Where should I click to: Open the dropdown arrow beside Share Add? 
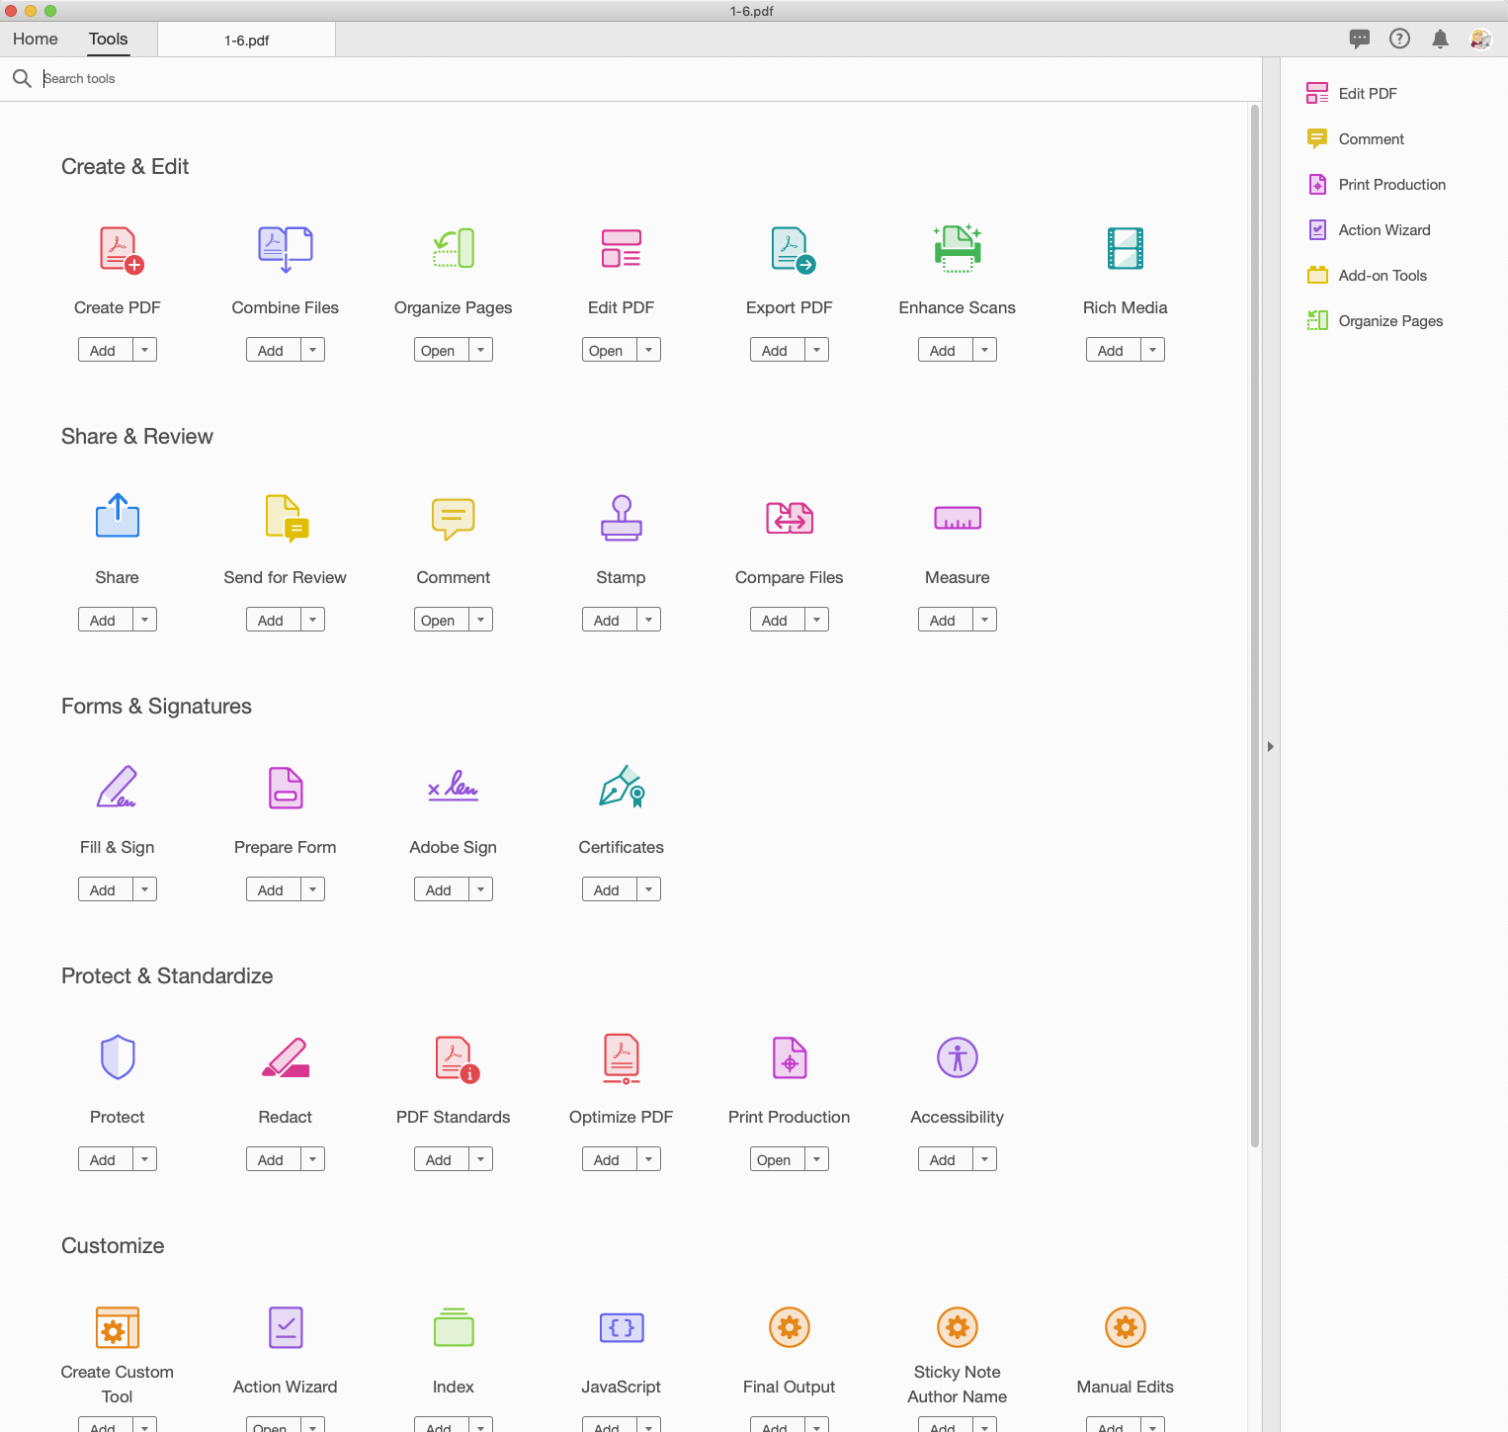point(144,620)
